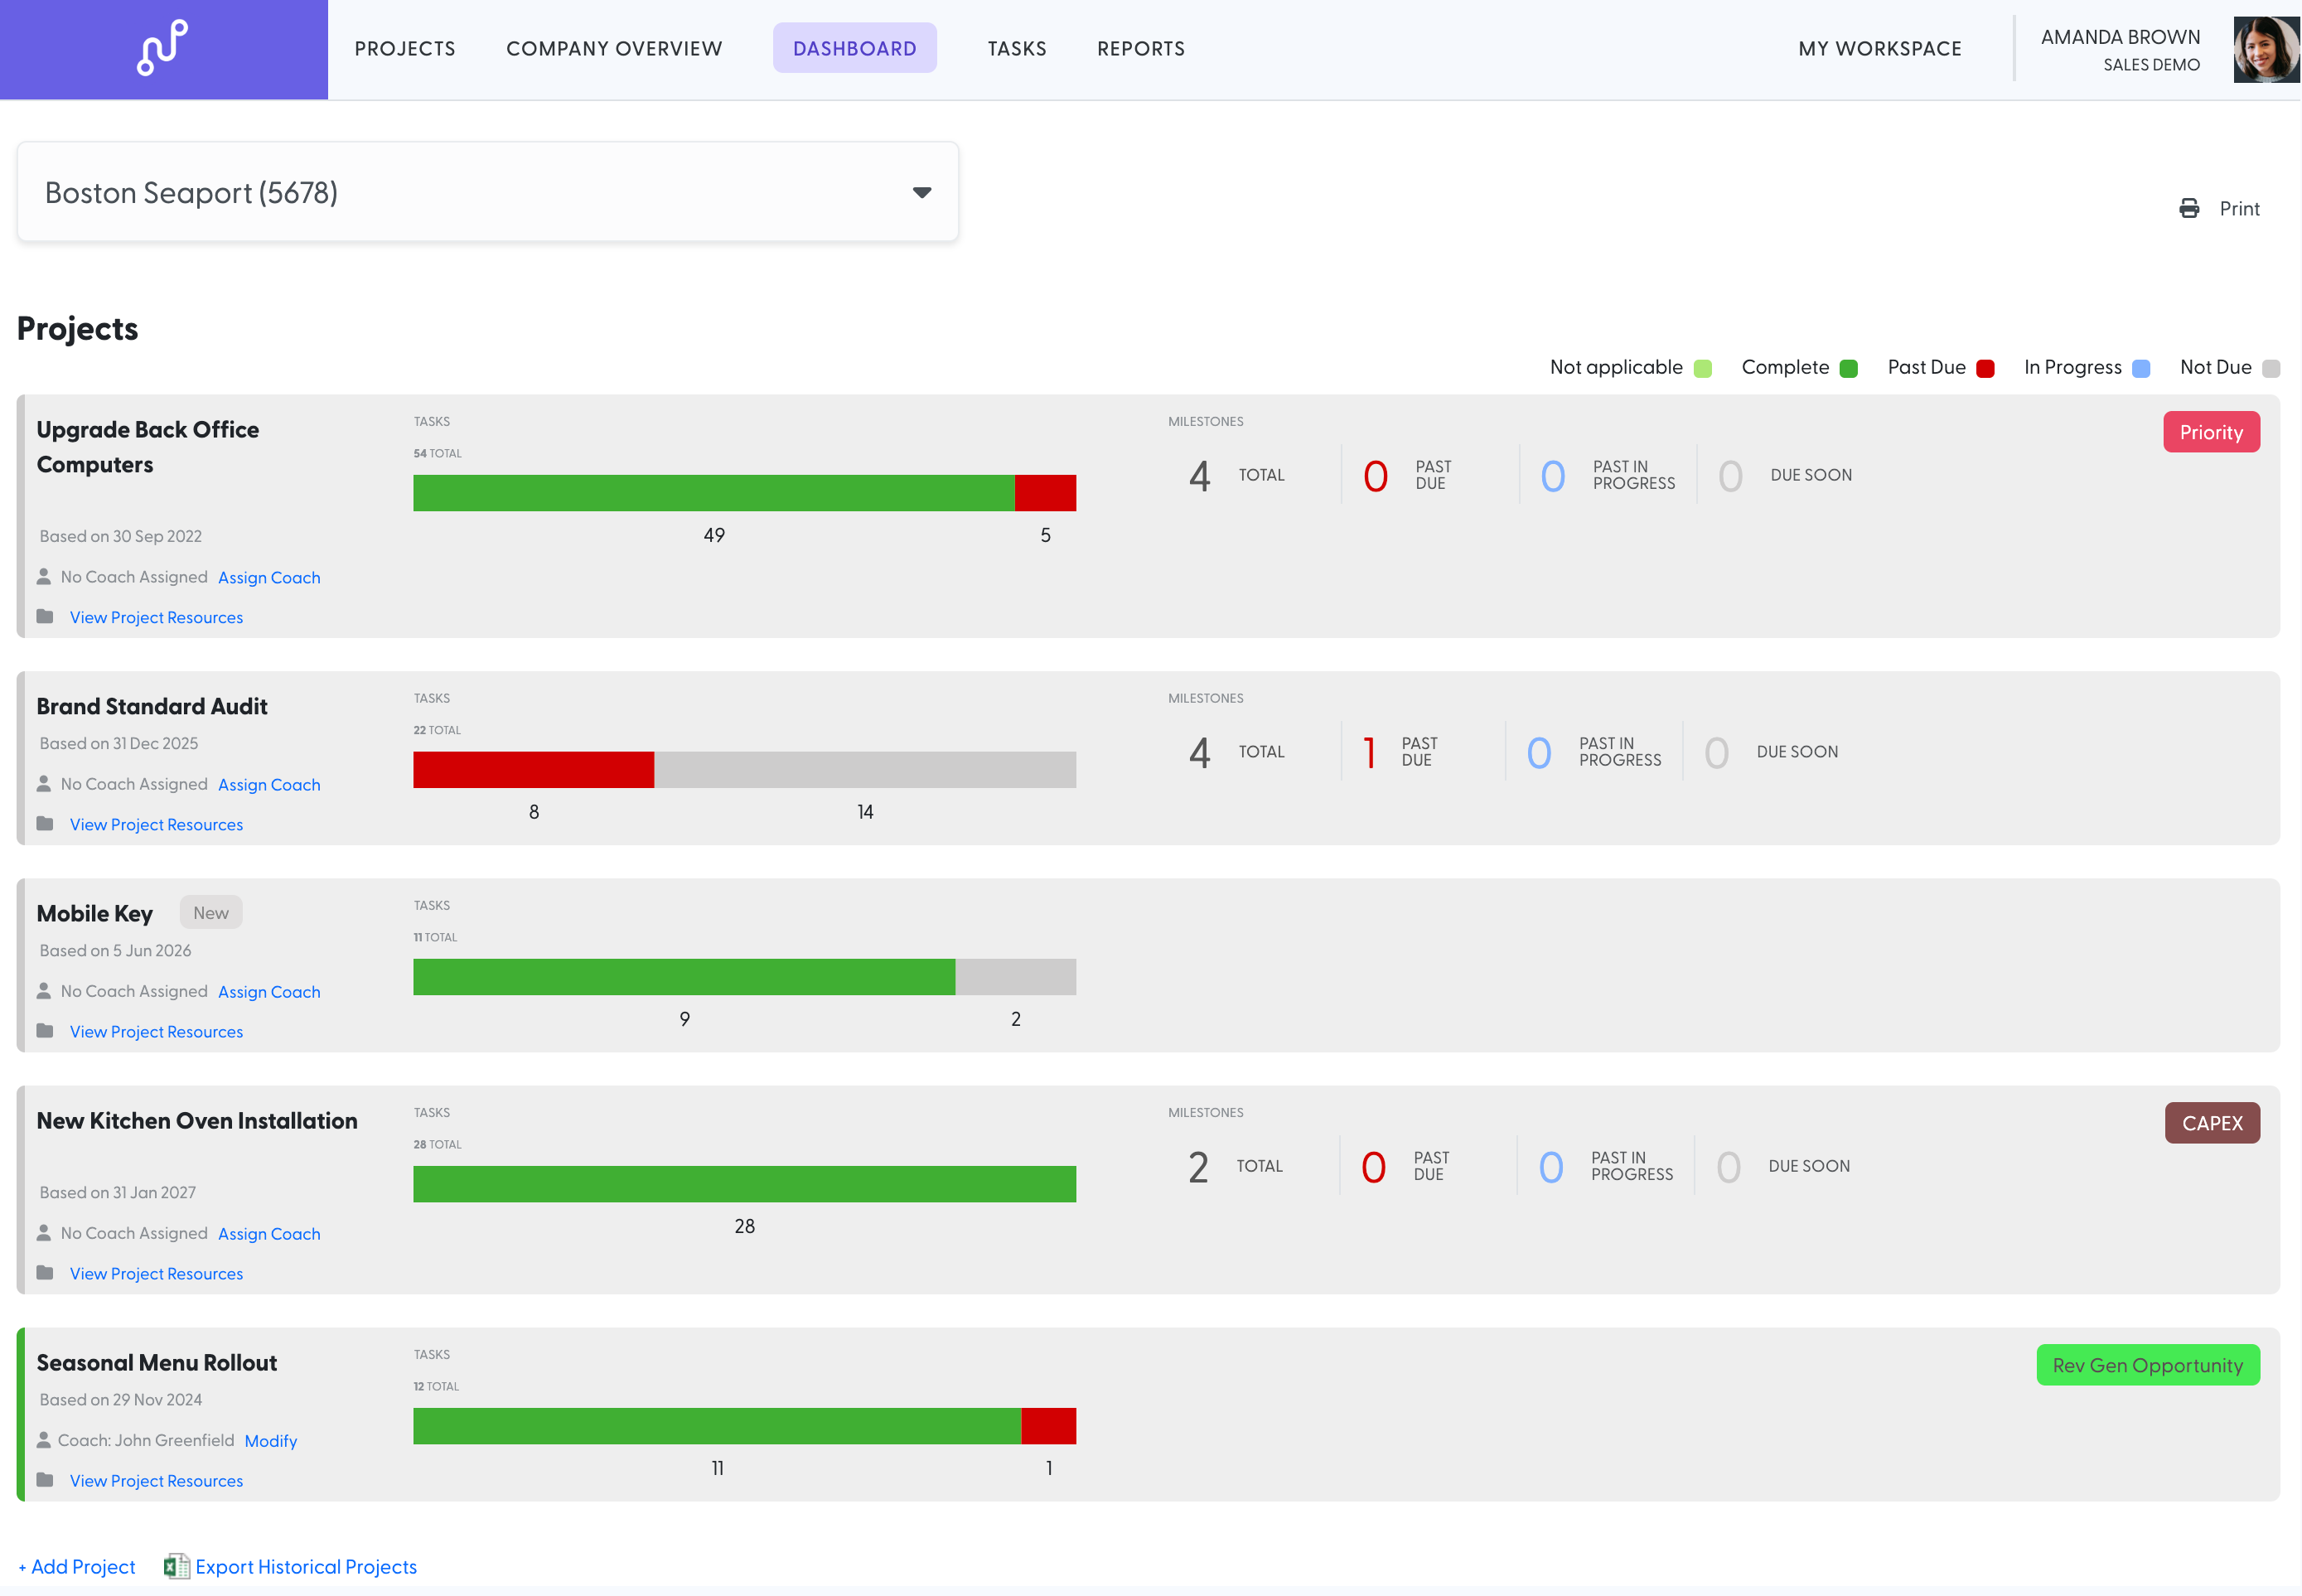2302x1596 pixels.
Task: Toggle the Past Due legend indicator
Action: coord(1985,367)
